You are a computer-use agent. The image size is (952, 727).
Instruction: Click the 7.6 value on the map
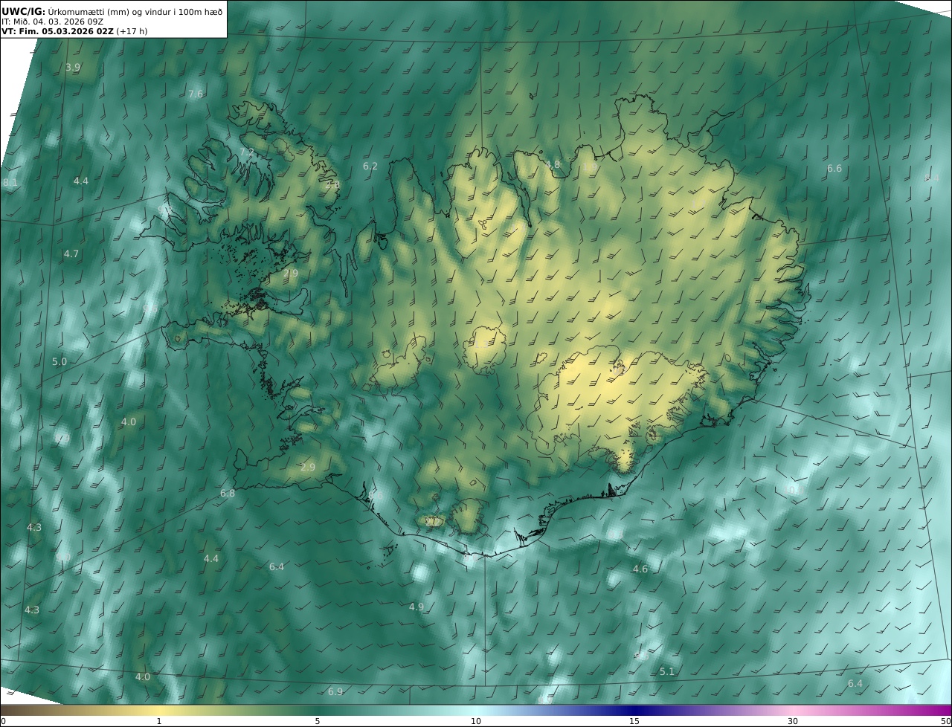(196, 94)
